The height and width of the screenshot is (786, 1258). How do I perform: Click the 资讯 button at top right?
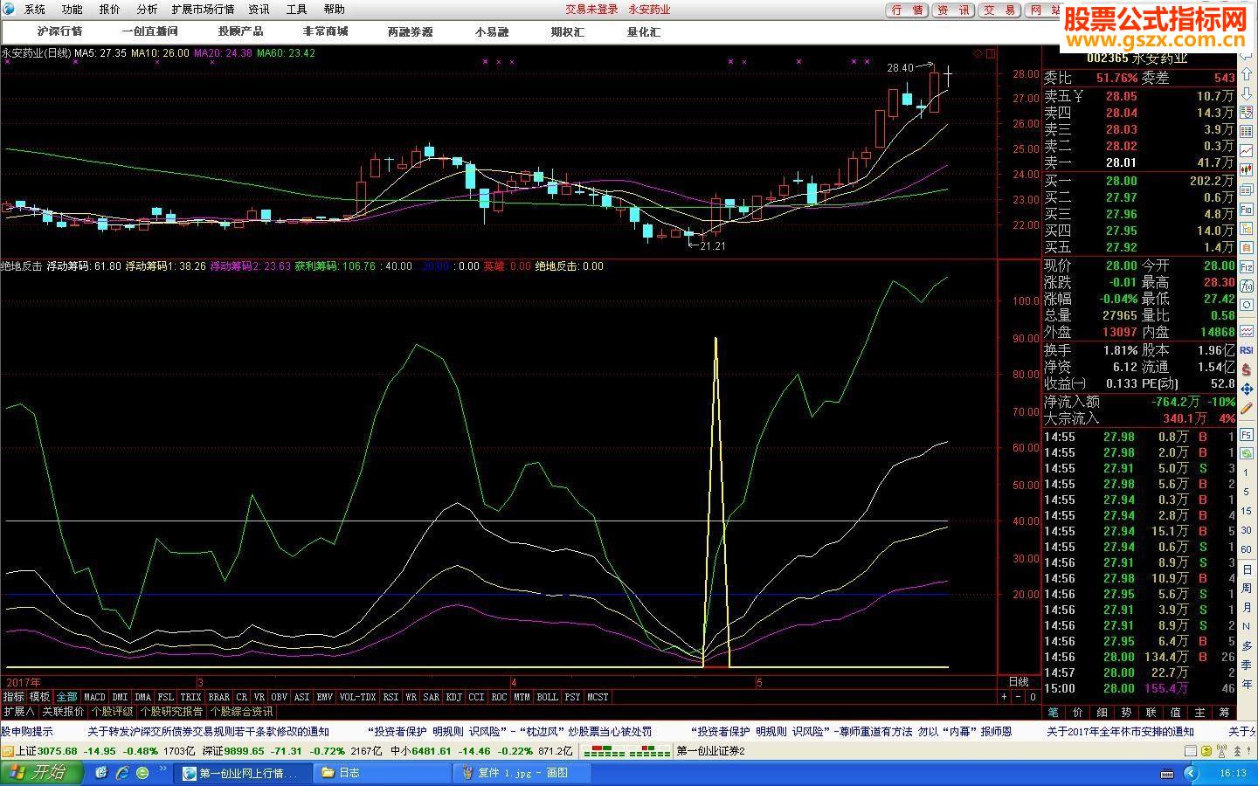pos(954,10)
